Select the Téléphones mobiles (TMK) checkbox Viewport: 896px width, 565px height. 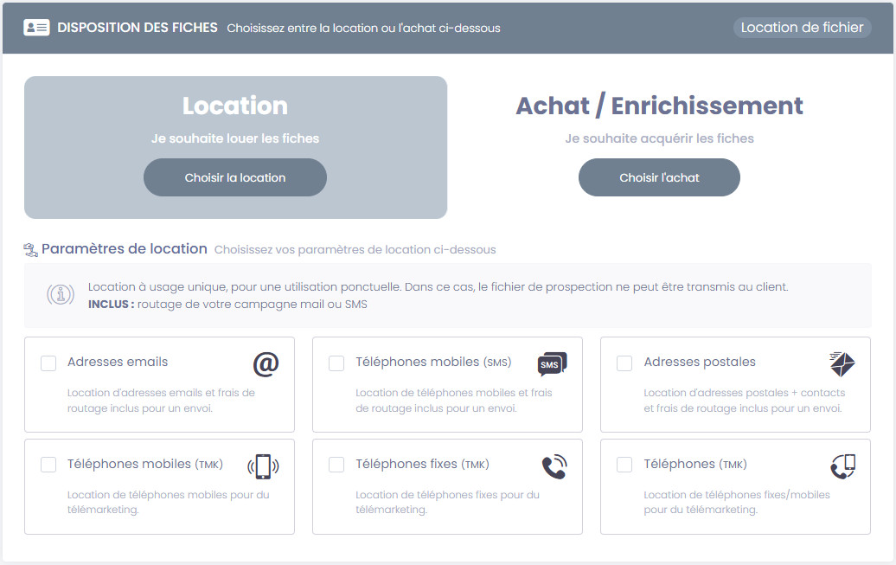(x=48, y=465)
